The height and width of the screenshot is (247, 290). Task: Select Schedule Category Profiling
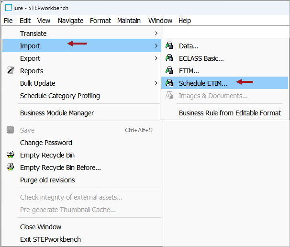tap(82, 96)
